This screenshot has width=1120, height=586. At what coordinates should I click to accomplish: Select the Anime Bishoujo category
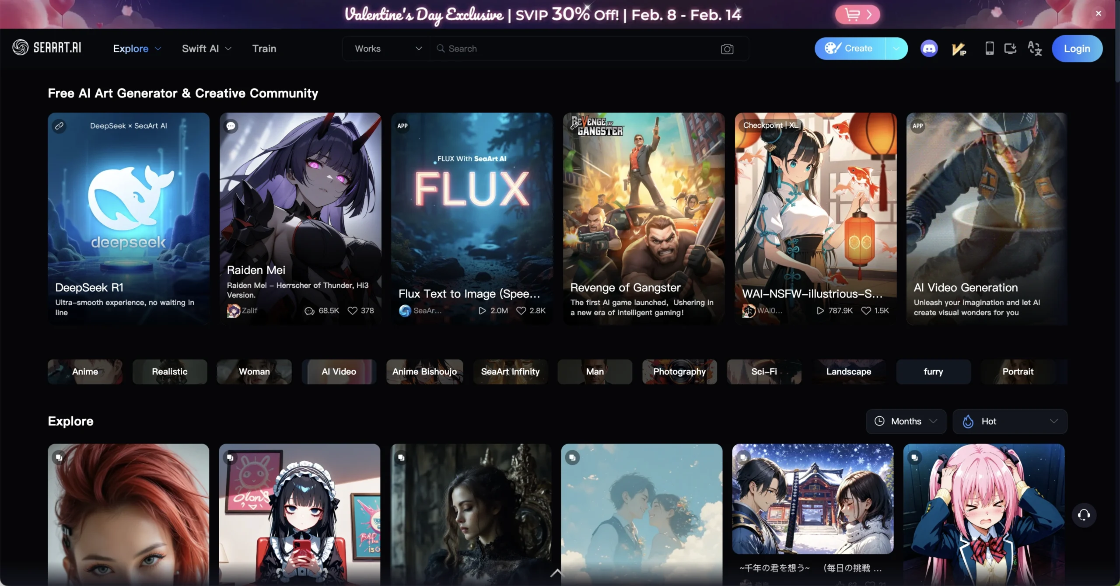point(424,372)
